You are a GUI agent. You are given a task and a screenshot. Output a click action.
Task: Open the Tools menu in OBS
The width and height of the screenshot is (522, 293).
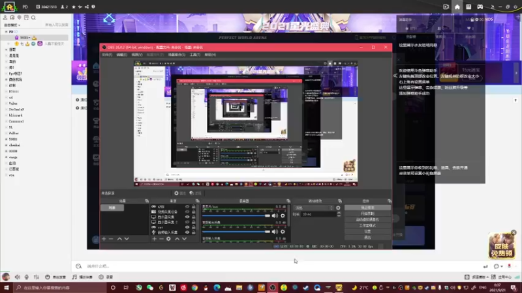click(194, 55)
